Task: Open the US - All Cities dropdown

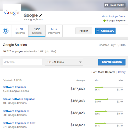Action: [64, 62]
